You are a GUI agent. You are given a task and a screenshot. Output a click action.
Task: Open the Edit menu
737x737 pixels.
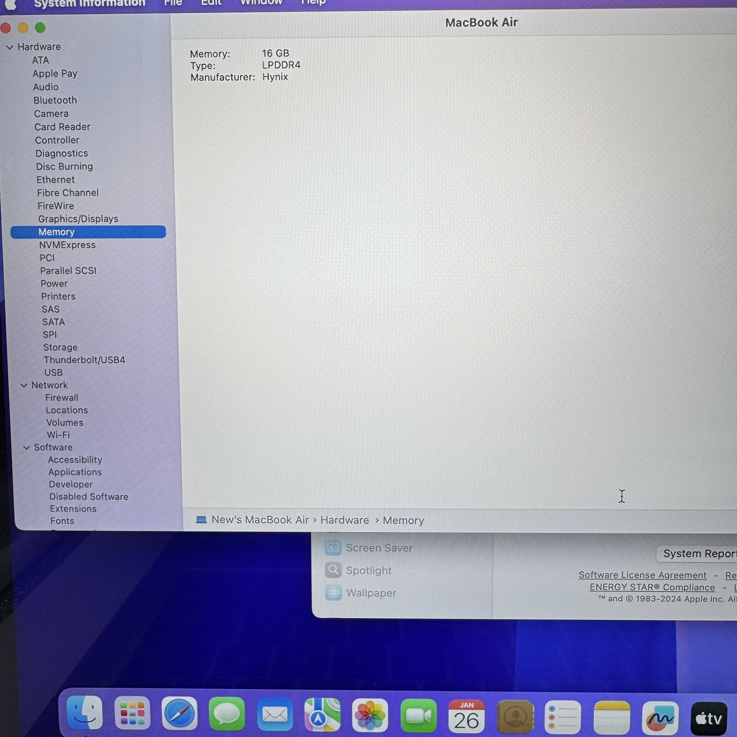click(211, 3)
